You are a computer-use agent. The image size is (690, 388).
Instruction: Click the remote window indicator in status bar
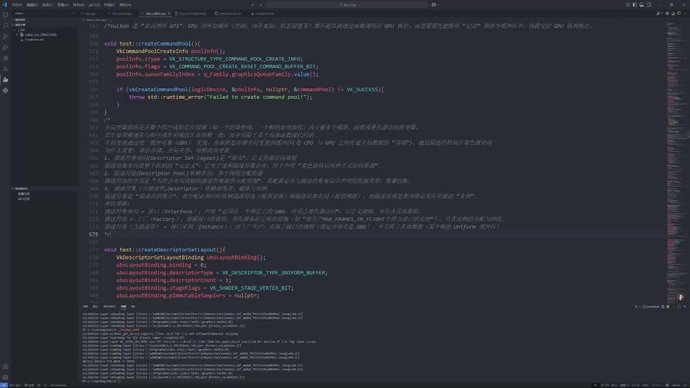tap(4, 385)
